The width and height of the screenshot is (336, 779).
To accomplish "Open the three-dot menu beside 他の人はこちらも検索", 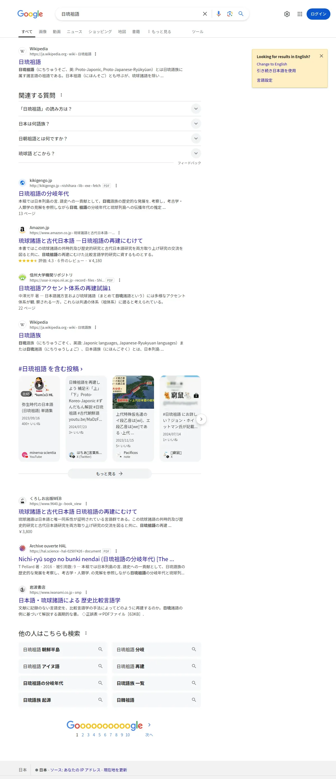I will point(86,633).
